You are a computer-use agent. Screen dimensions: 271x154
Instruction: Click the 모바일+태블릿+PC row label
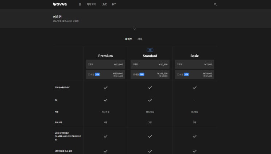point(62,88)
